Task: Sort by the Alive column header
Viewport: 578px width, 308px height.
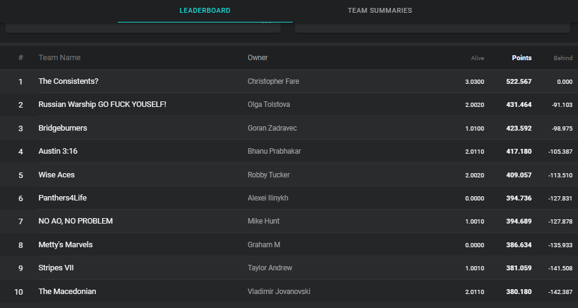Action: click(477, 58)
